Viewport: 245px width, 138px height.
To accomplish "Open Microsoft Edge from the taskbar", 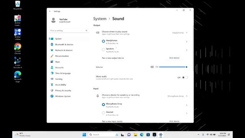I will [142, 135].
